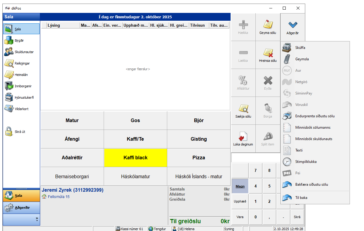Toggle the Magn quantity mode button
This screenshot has height=231, width=364.
(x=240, y=186)
